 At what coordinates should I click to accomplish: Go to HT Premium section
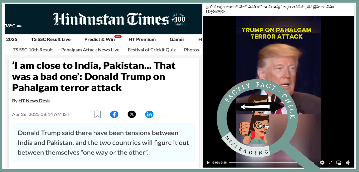(x=142, y=39)
